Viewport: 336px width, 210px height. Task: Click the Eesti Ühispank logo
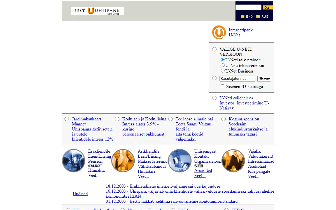coord(97,11)
